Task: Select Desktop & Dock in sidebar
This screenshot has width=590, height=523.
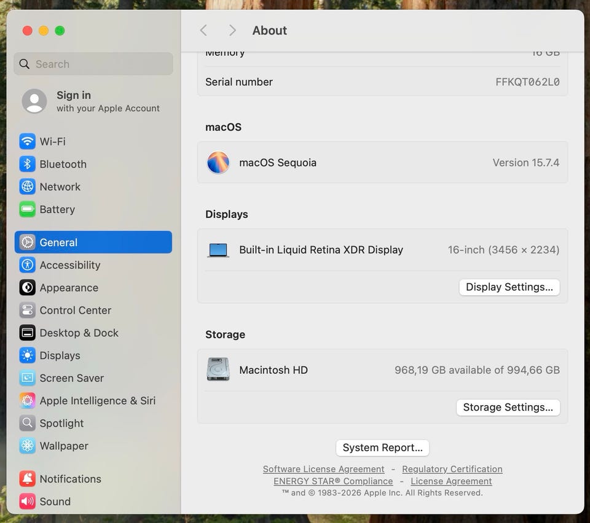Action: coord(79,333)
